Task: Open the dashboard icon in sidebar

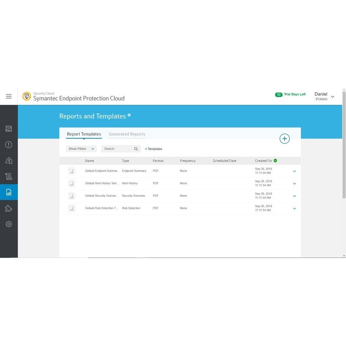Action: pyautogui.click(x=9, y=129)
